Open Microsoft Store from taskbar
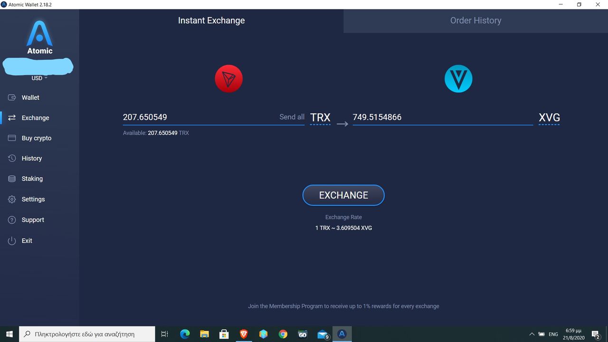Image resolution: width=608 pixels, height=342 pixels. click(224, 334)
